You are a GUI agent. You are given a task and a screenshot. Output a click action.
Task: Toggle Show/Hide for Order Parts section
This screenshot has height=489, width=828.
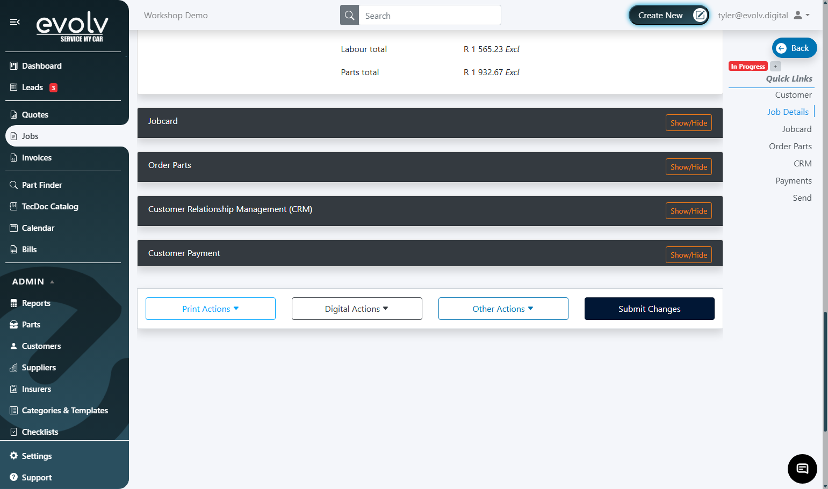pos(689,167)
